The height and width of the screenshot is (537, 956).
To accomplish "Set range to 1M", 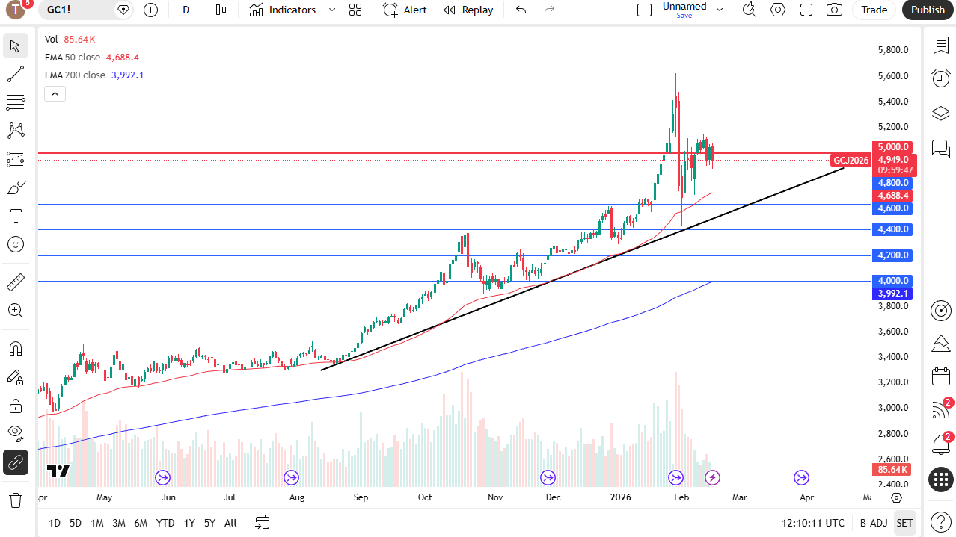I will click(x=97, y=523).
